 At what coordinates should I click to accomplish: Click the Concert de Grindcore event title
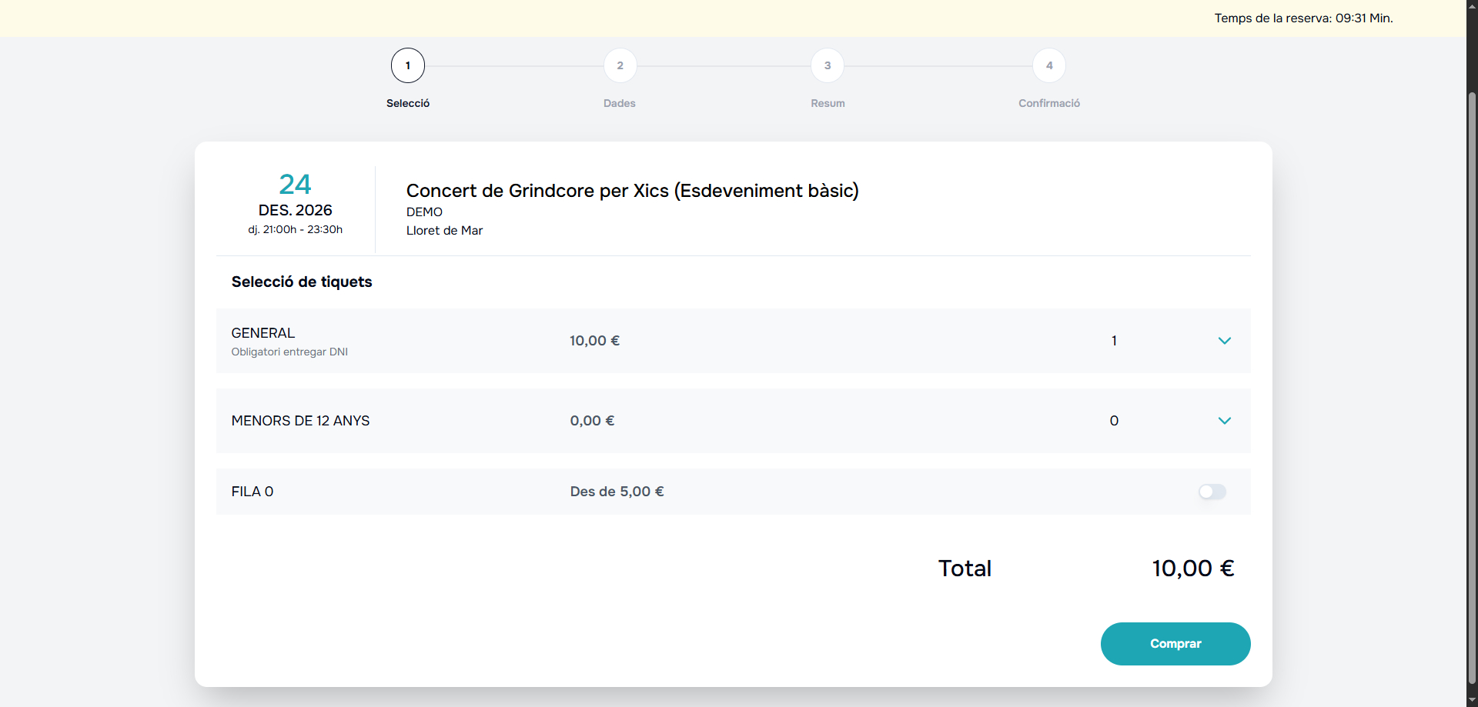(632, 190)
